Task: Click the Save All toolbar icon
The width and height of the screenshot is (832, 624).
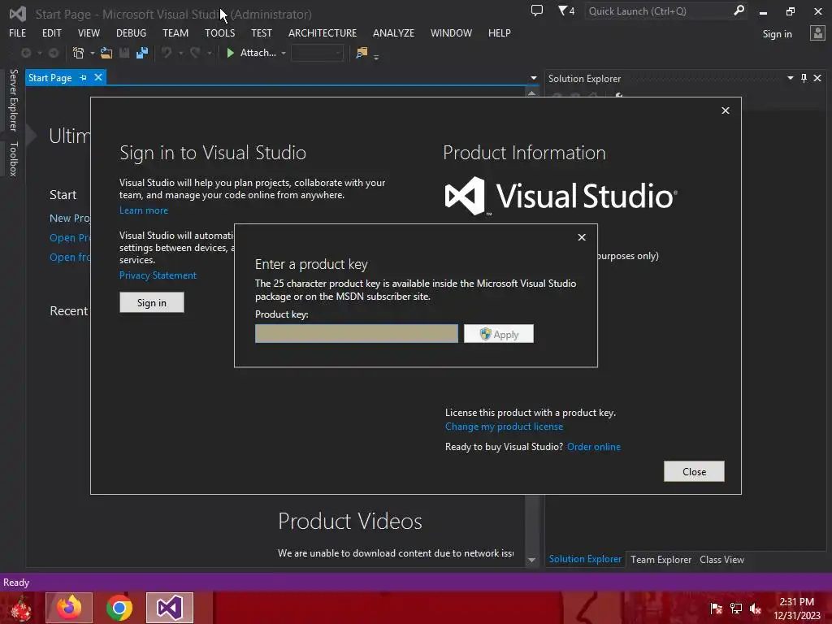Action: click(x=142, y=53)
